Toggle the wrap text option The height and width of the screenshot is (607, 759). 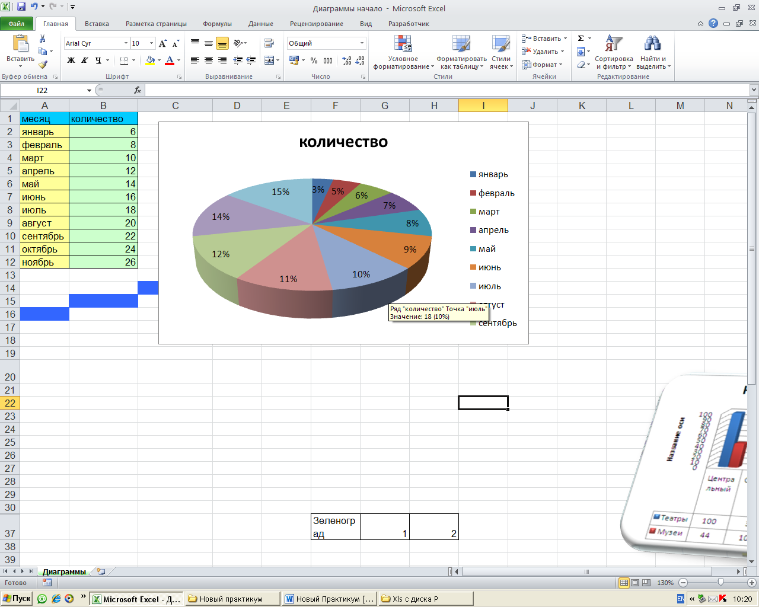[x=269, y=43]
